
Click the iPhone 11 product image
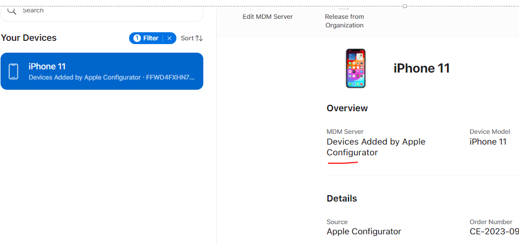[356, 68]
